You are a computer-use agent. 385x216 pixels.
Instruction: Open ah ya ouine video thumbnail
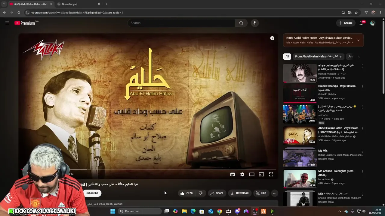tap(300, 73)
